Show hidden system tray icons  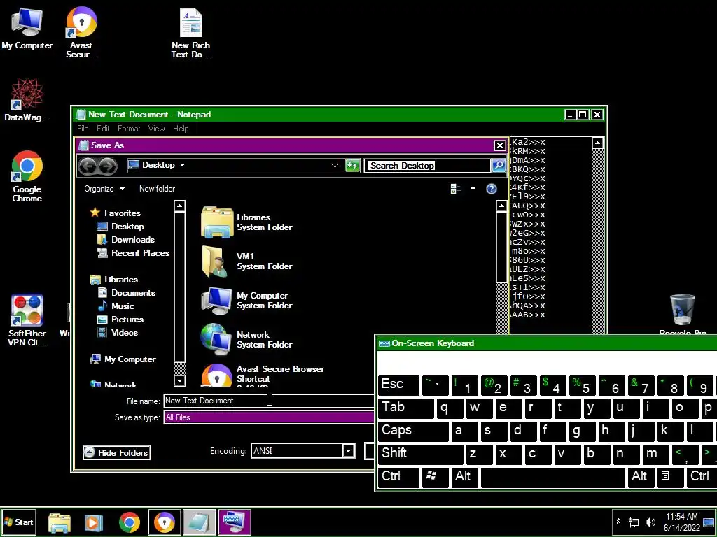[x=619, y=522]
